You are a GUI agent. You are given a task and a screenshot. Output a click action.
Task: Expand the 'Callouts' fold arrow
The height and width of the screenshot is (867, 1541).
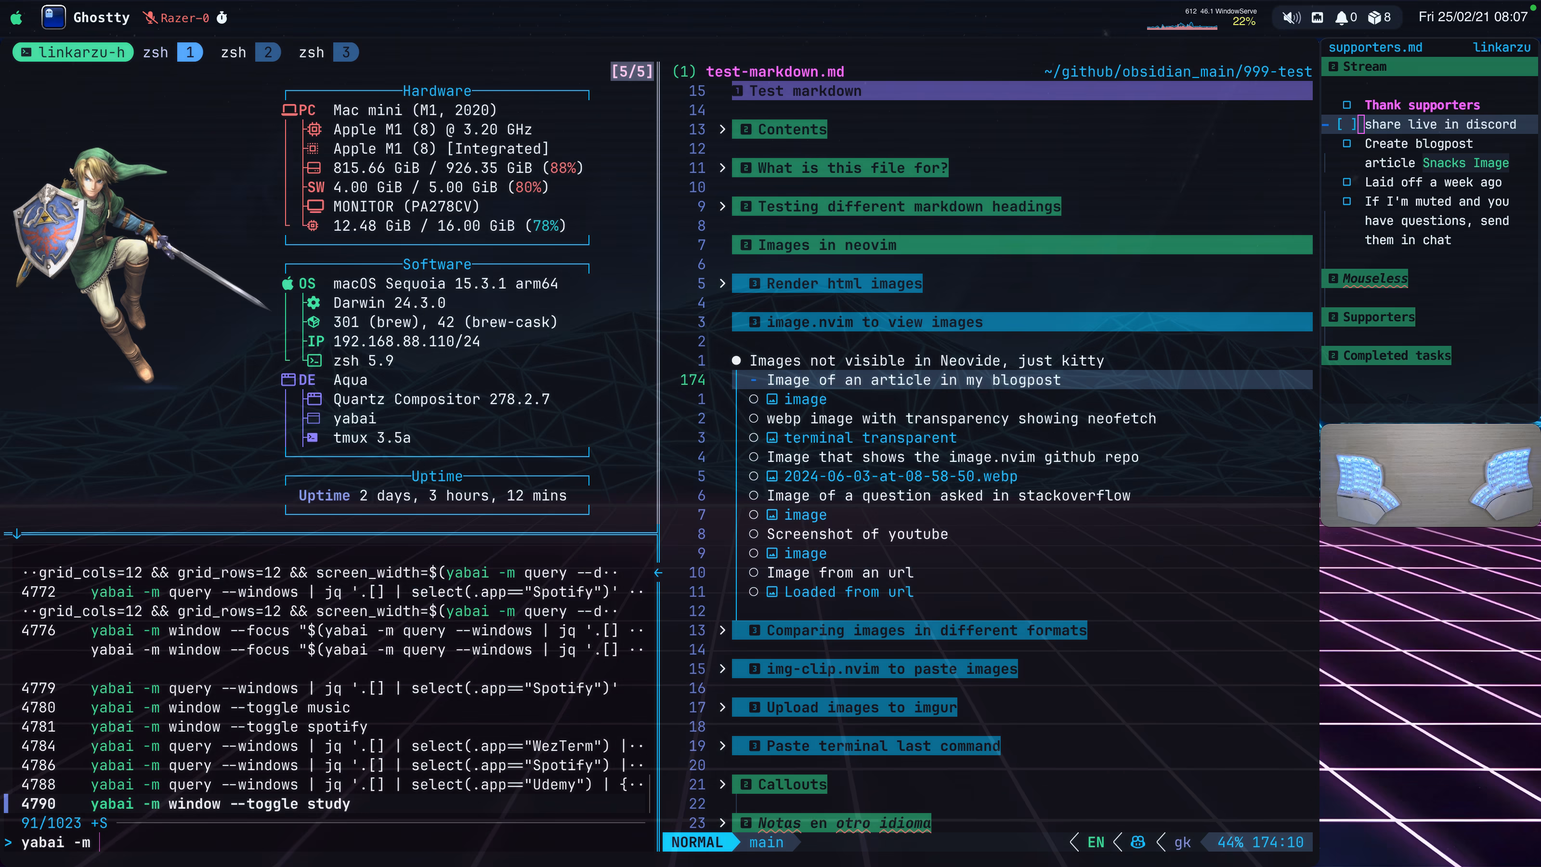722,785
